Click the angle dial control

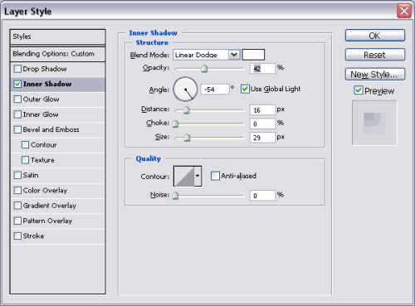tap(185, 89)
